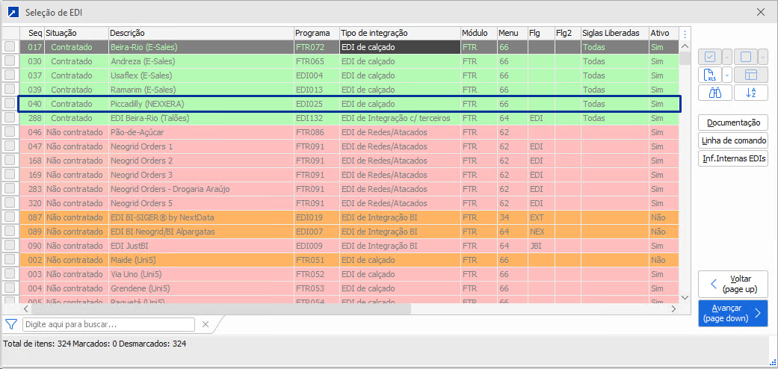Screen dimensions: 778x369
Task: Select the Neogrid Orders 2 row description
Action: pos(142,161)
